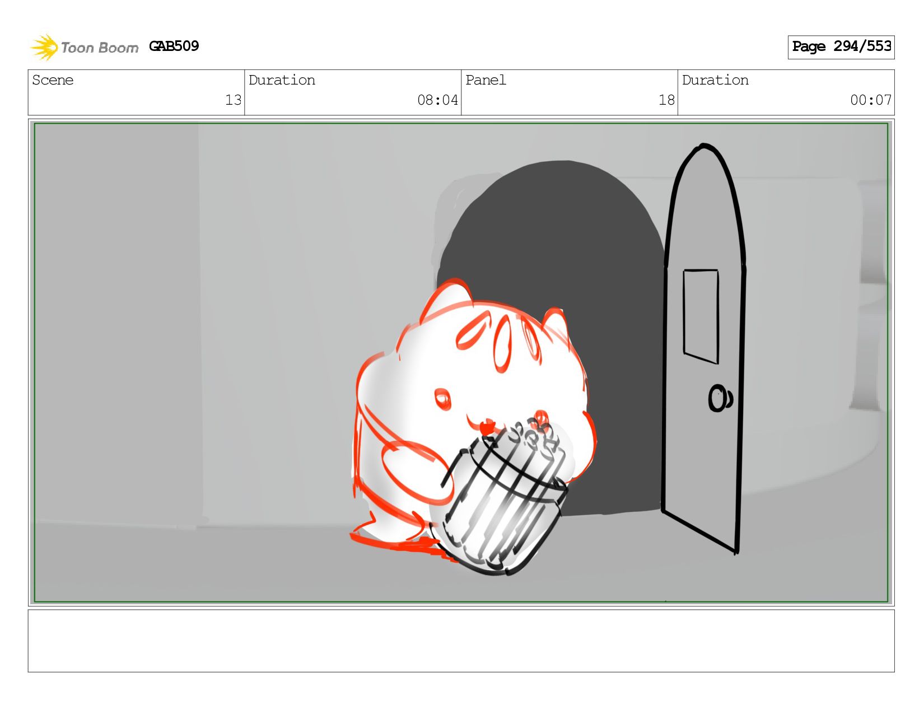The width and height of the screenshot is (924, 714).
Task: Click the panel duration value 00:07
Action: point(871,100)
